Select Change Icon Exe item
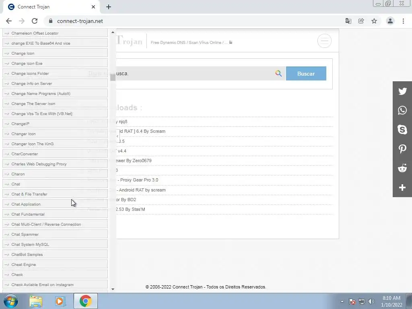The image size is (412, 309). click(55, 63)
